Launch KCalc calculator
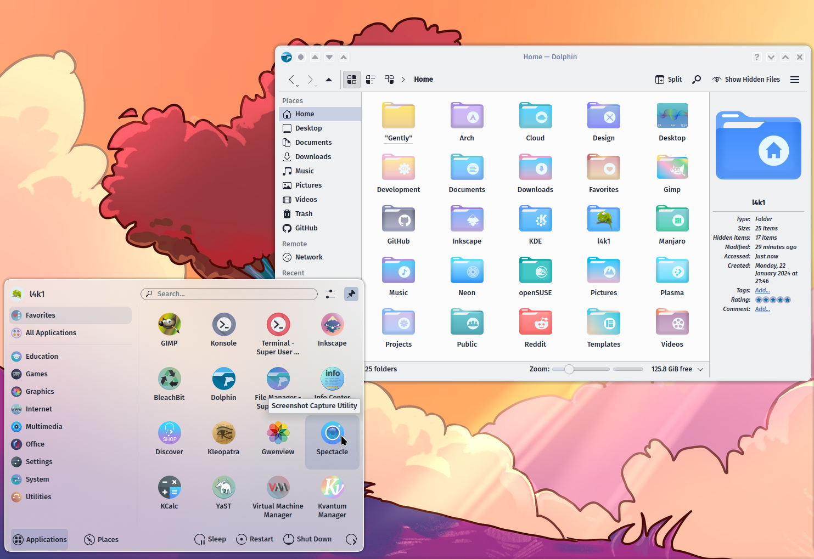This screenshot has width=814, height=559. coord(169,493)
